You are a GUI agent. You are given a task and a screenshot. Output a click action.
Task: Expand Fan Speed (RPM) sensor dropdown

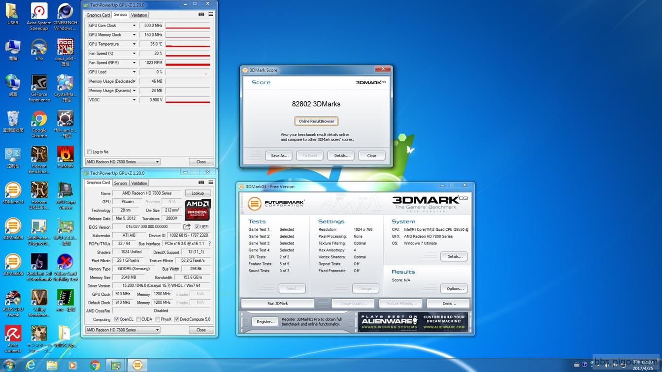click(134, 62)
